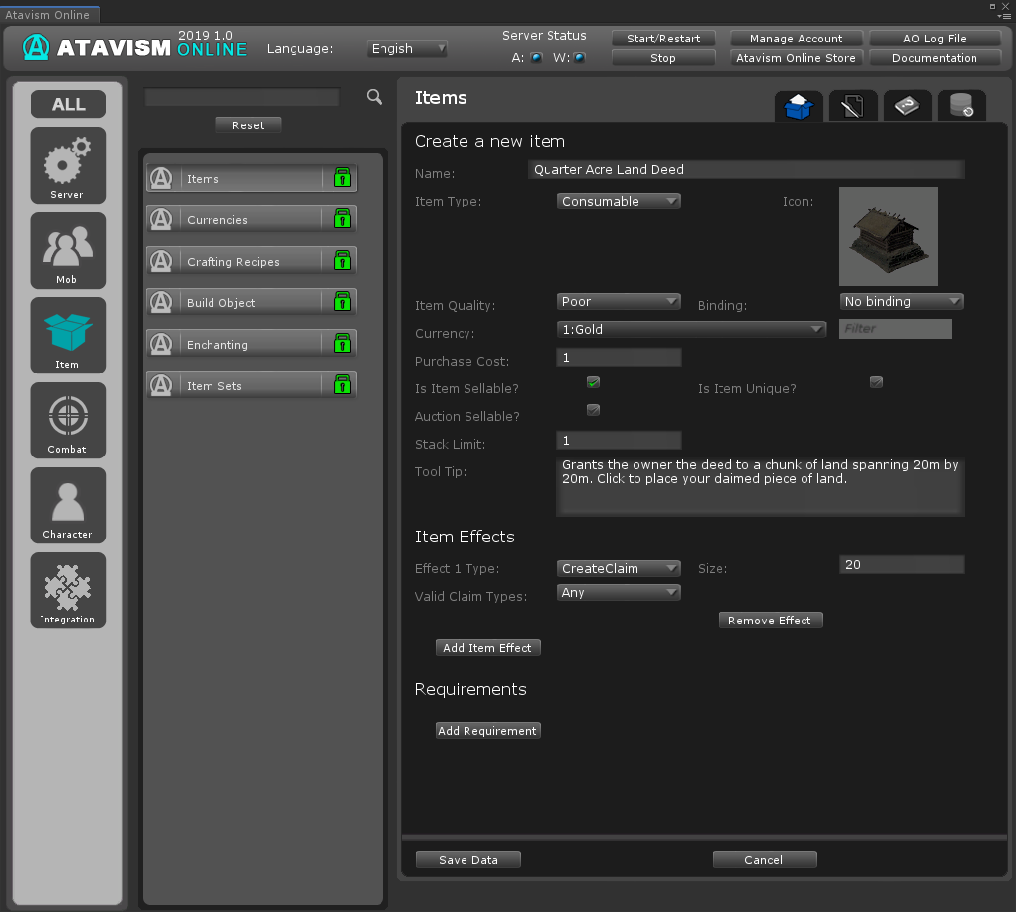Switch to the Character category
1016x912 pixels.
(67, 505)
